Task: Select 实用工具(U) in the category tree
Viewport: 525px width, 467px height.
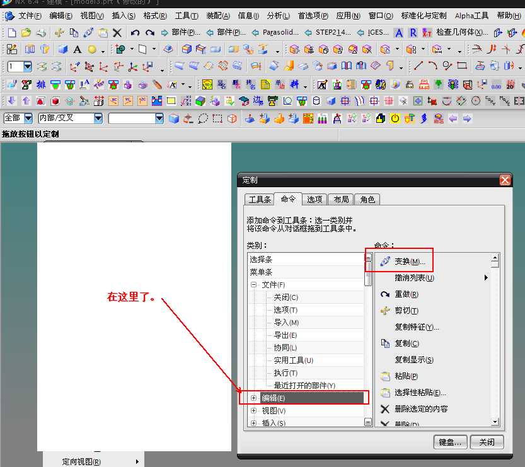Action: tap(293, 360)
